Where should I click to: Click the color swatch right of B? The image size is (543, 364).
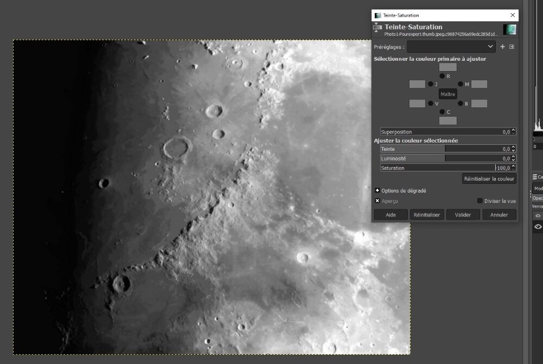point(479,104)
